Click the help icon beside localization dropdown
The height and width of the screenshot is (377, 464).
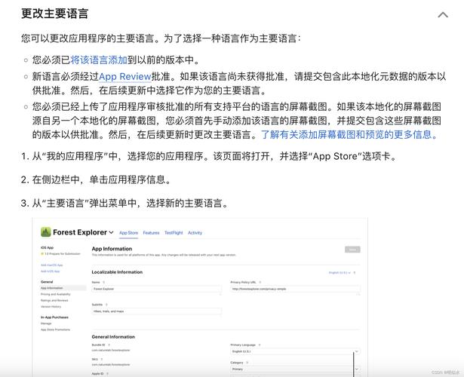(x=355, y=273)
